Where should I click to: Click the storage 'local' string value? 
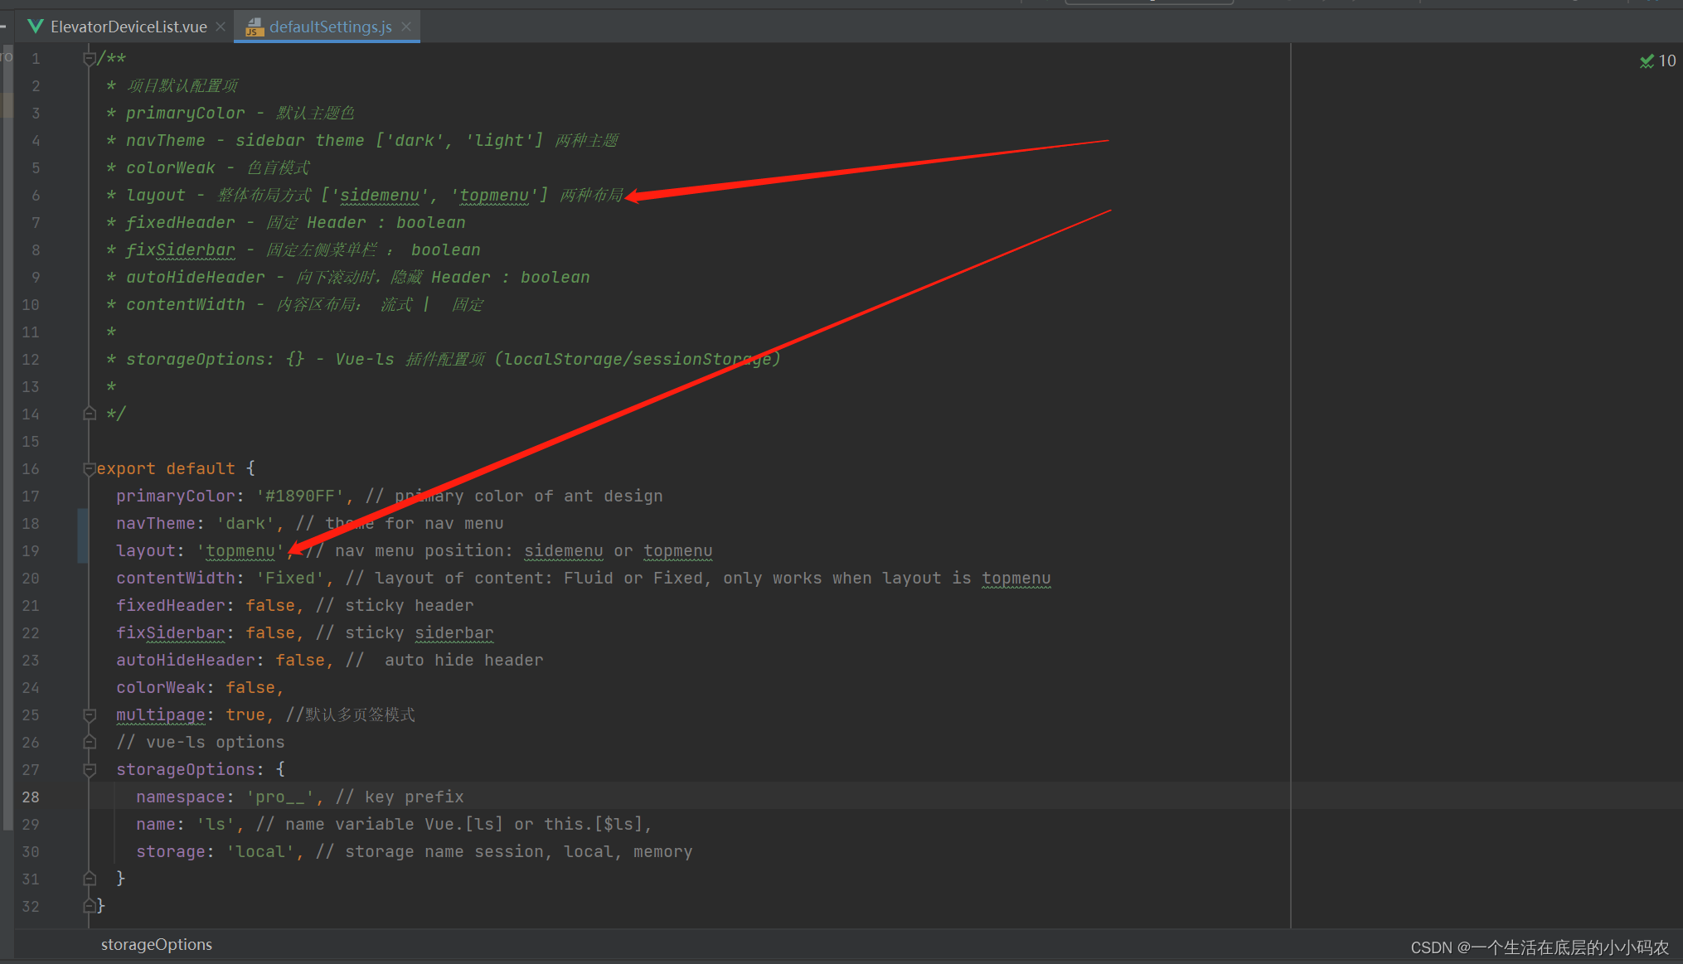pyautogui.click(x=260, y=851)
